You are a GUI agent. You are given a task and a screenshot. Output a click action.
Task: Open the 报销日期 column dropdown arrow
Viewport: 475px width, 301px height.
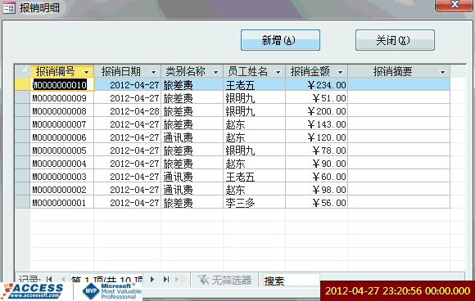point(153,72)
